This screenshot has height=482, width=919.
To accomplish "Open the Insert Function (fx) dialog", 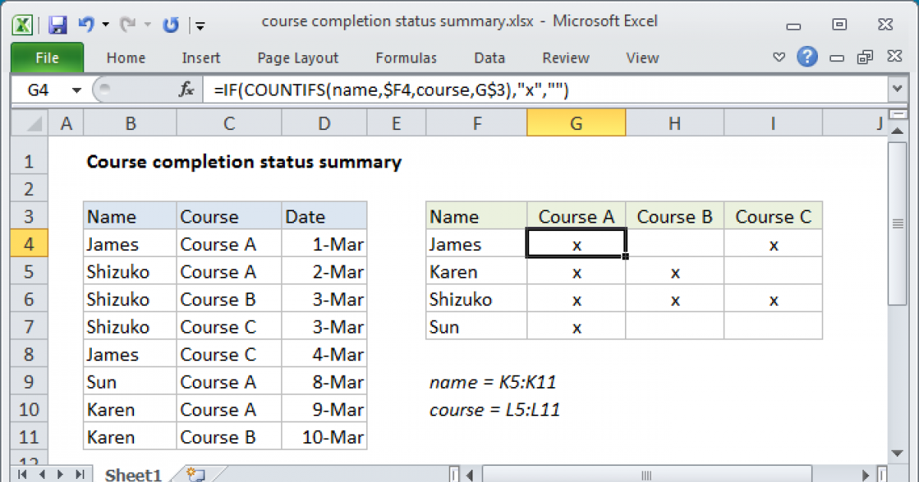I will coord(186,89).
